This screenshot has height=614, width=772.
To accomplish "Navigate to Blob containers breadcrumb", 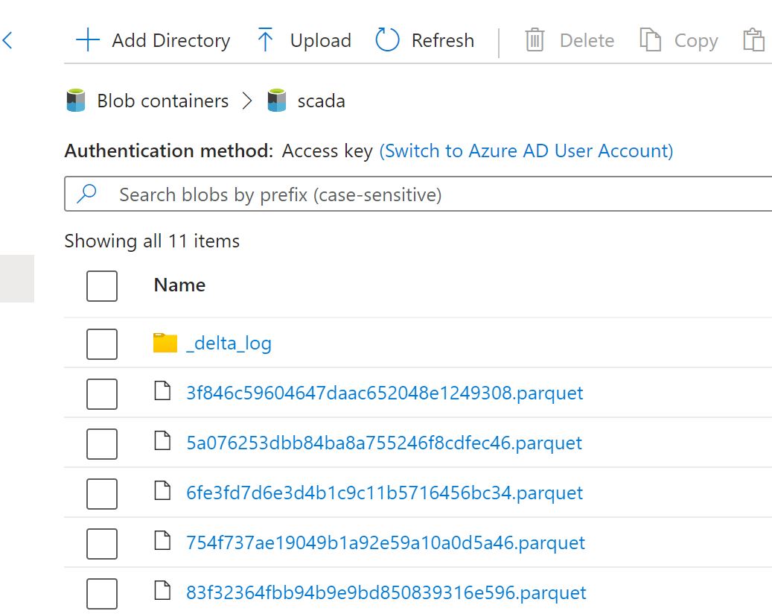I will [x=162, y=101].
